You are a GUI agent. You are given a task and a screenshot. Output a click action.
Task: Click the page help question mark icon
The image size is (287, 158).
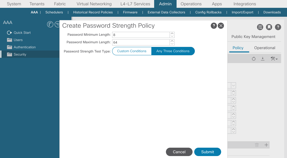tap(278, 27)
